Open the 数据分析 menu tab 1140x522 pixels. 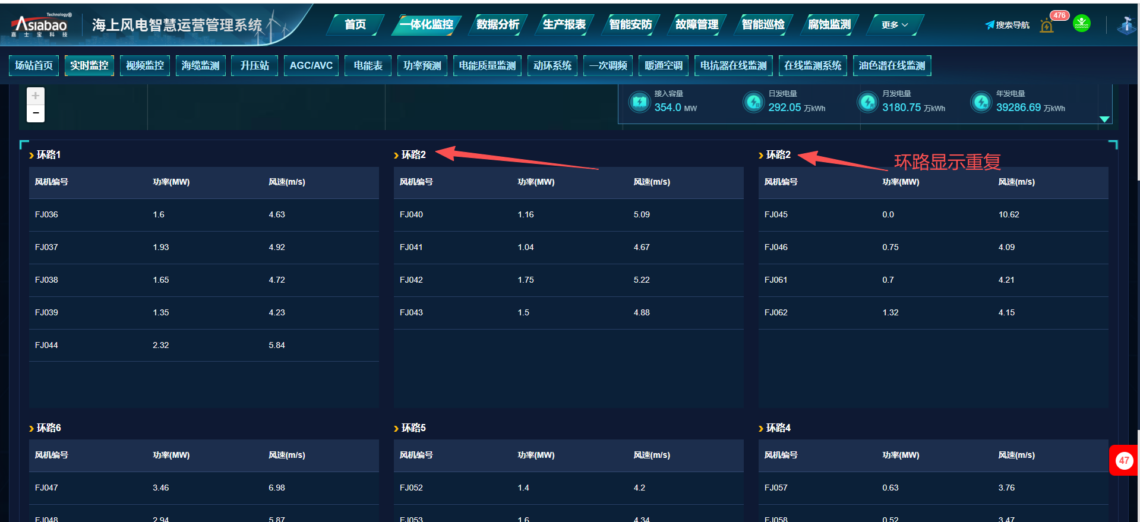(x=497, y=24)
